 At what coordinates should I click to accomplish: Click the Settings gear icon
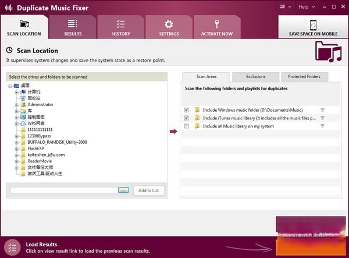(x=169, y=24)
